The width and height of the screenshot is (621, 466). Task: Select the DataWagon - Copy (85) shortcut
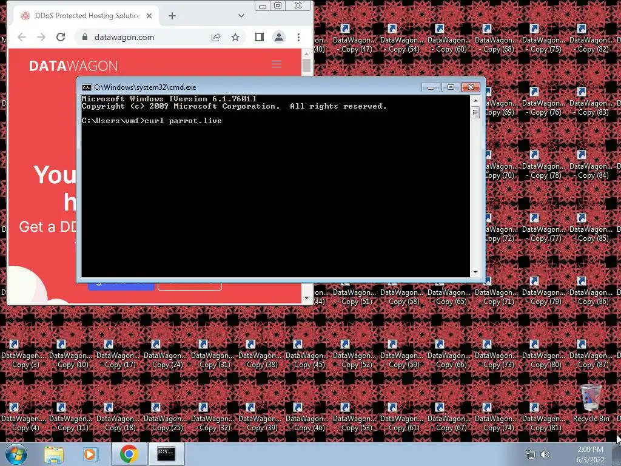[591, 228]
